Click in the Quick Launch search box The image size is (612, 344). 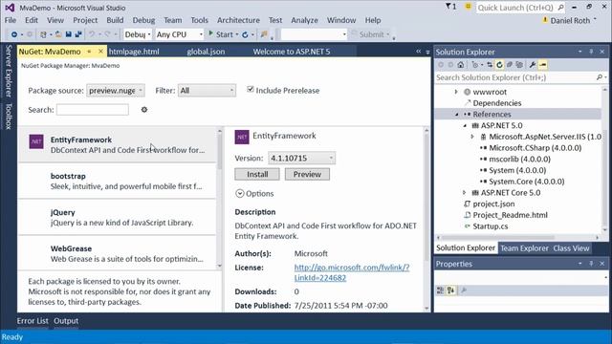coord(520,8)
